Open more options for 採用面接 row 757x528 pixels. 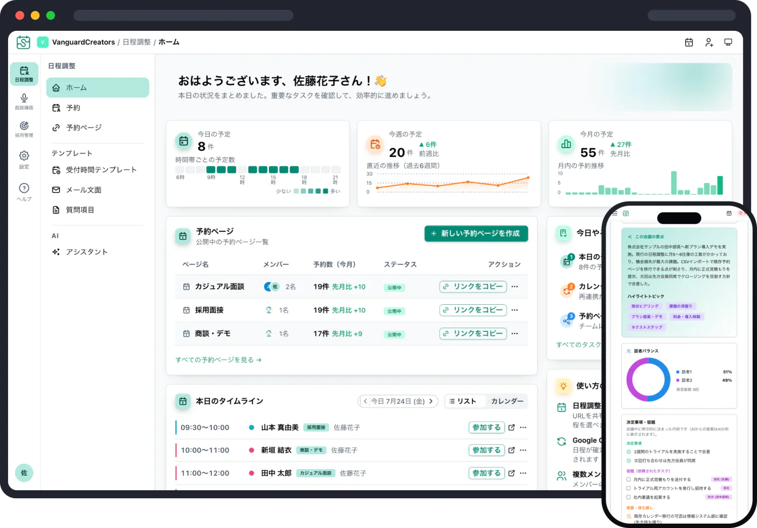pos(515,310)
